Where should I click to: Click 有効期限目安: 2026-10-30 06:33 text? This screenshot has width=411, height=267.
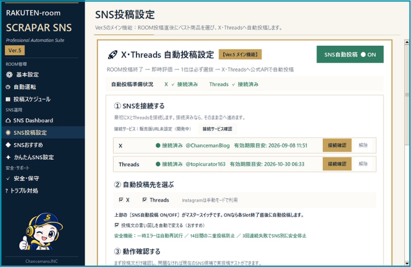tap(267, 164)
